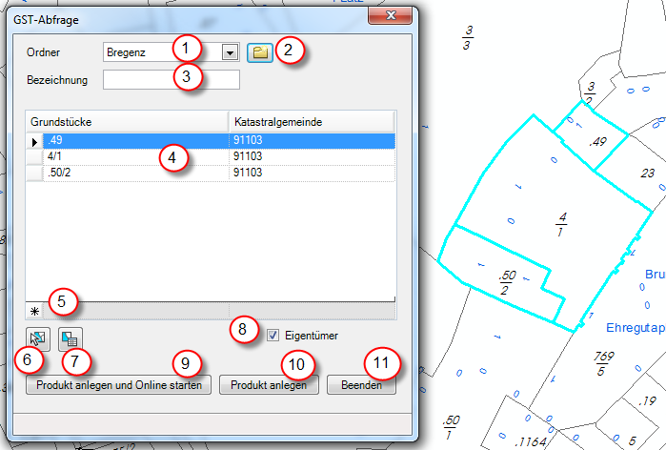
Task: Toggle the Eigentümer checkbox
Action: click(x=274, y=336)
